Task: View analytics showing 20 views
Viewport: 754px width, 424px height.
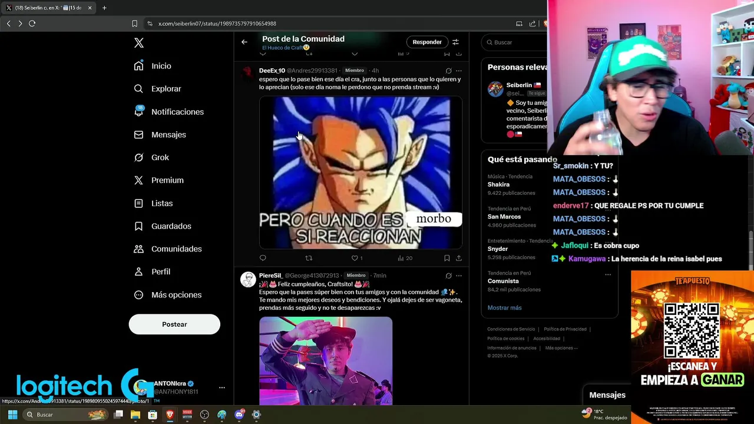Action: click(405, 258)
